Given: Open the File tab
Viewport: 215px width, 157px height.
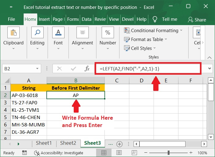Looking at the screenshot, I should [x=11, y=19].
